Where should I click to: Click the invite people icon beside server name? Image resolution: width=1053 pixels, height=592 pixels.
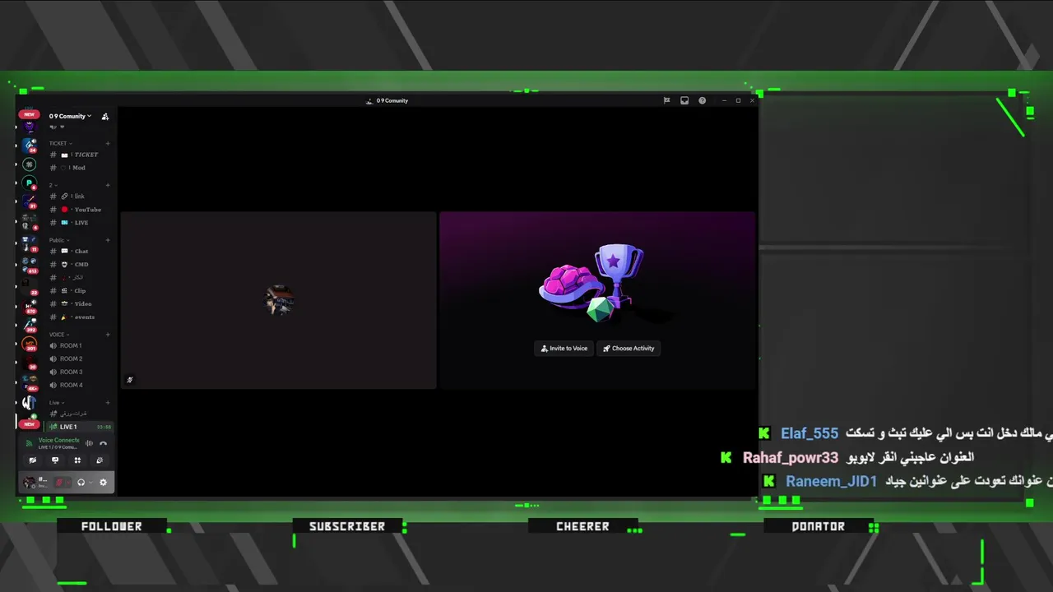pos(105,117)
